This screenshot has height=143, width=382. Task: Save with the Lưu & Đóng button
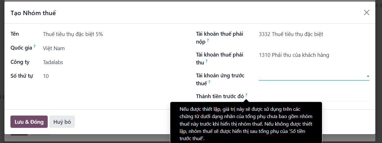point(29,122)
